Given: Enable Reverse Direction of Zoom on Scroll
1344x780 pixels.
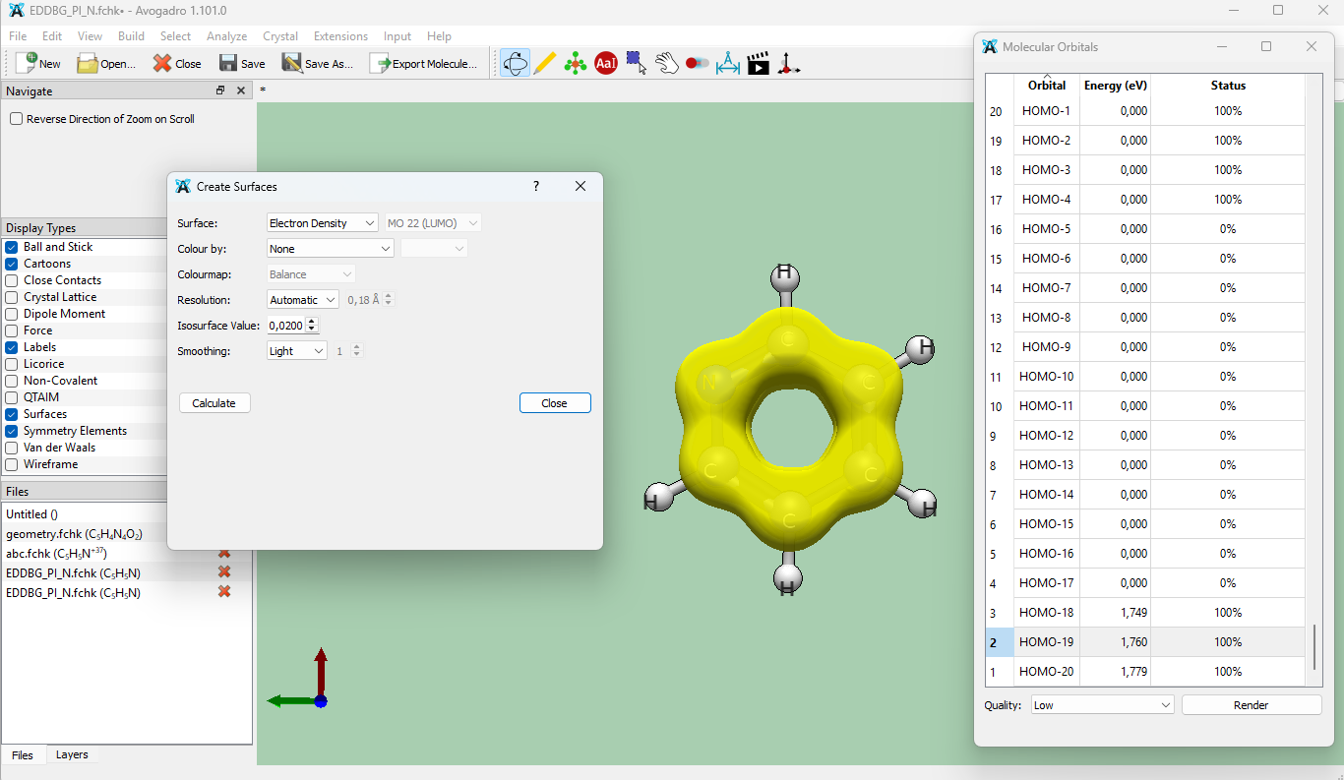Looking at the screenshot, I should [x=17, y=119].
